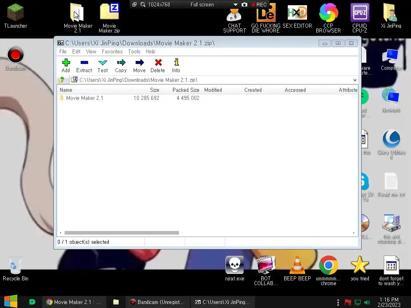Switch to Chrome Movie Maker 2.1 taskbar item

(x=74, y=302)
